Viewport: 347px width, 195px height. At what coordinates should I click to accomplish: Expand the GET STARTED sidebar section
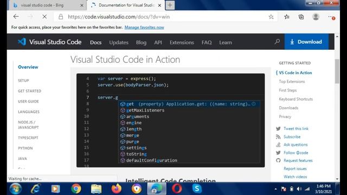pos(30,91)
